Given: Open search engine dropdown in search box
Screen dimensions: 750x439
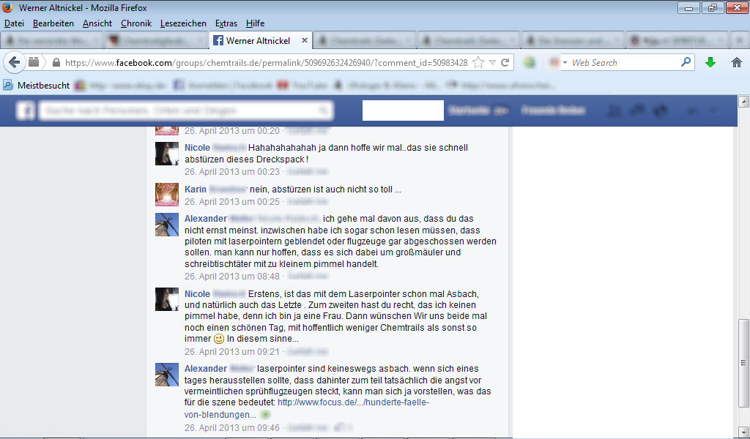Looking at the screenshot, I should pyautogui.click(x=565, y=63).
